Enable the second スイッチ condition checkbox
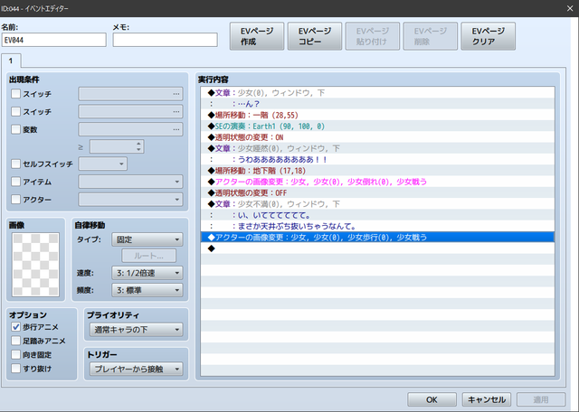 pos(15,111)
